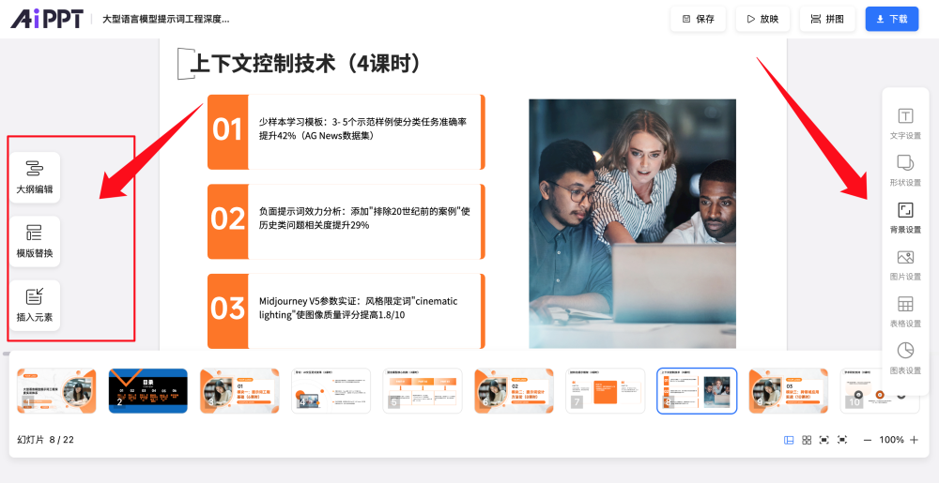Screen dimensions: 939x483
Task: Select the 少样本学习模板 text box
Action: [x=362, y=128]
